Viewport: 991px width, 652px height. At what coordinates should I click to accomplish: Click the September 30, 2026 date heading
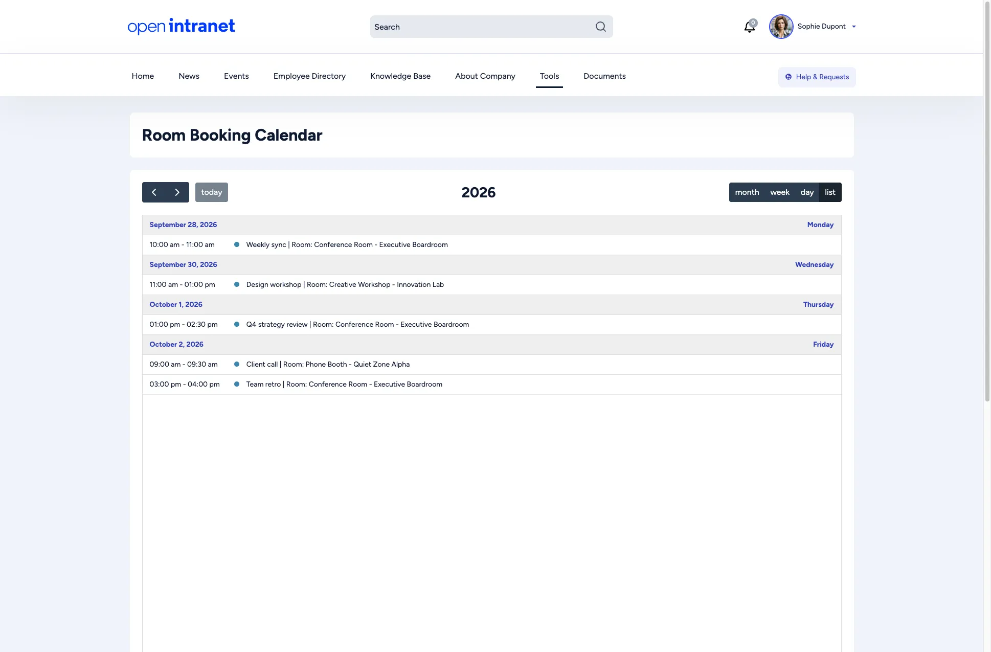pos(183,265)
